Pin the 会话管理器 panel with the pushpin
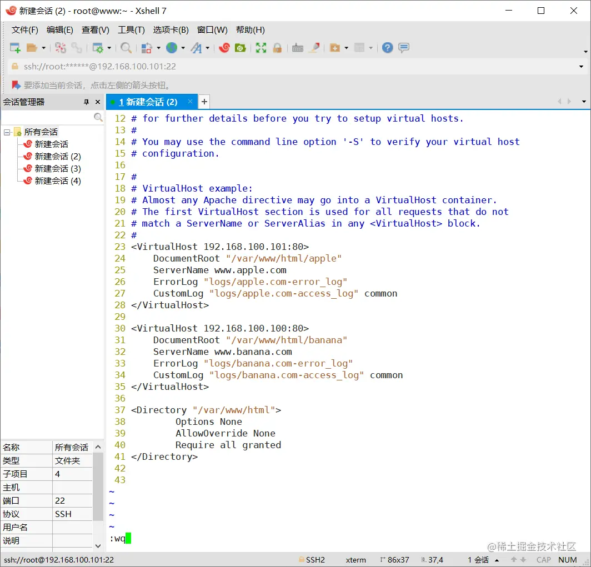591x567 pixels. 86,102
